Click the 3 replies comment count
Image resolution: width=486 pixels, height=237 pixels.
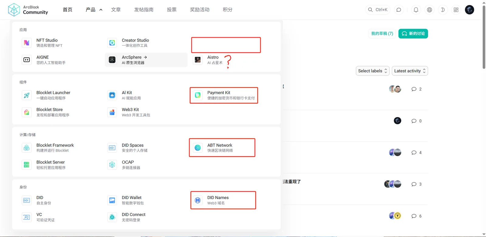[x=416, y=184]
